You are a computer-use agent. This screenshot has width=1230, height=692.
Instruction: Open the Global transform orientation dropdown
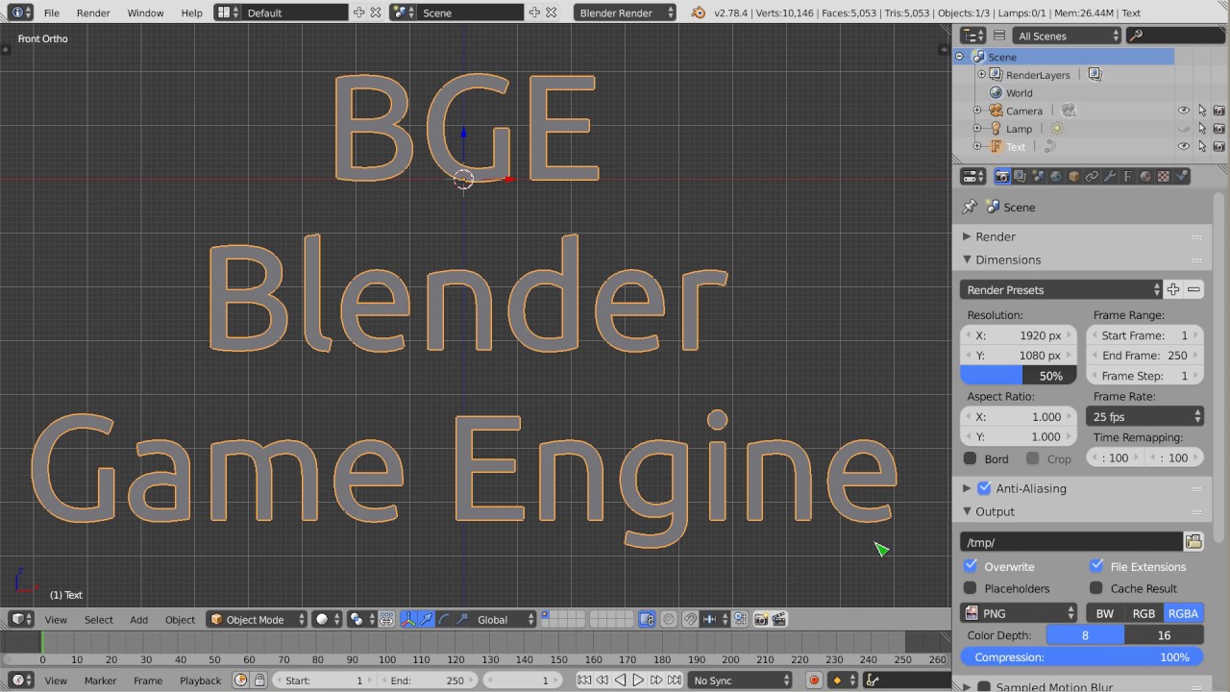(x=505, y=620)
